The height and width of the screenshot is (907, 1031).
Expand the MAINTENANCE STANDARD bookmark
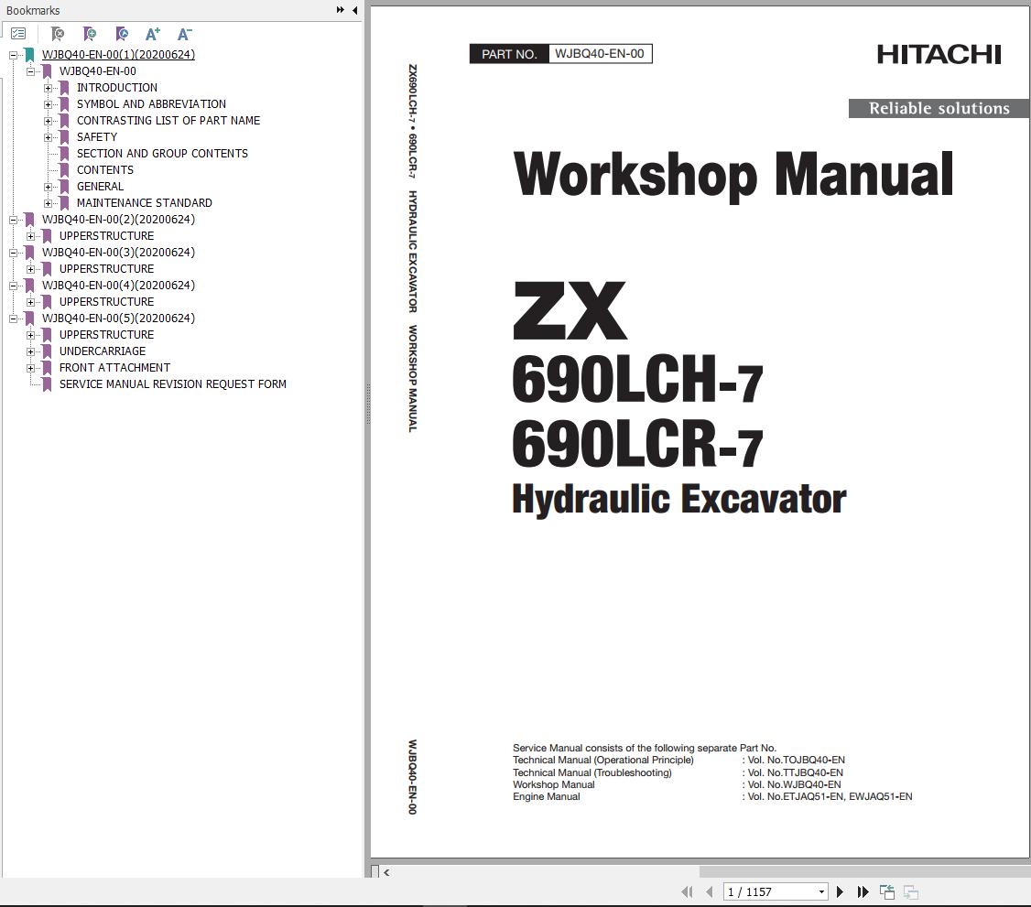point(48,203)
